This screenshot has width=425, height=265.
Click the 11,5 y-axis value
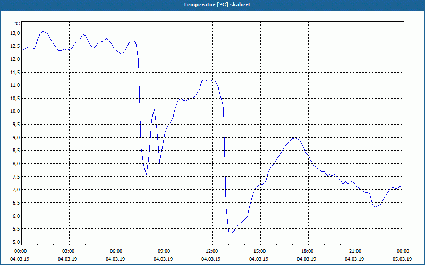pos(15,73)
